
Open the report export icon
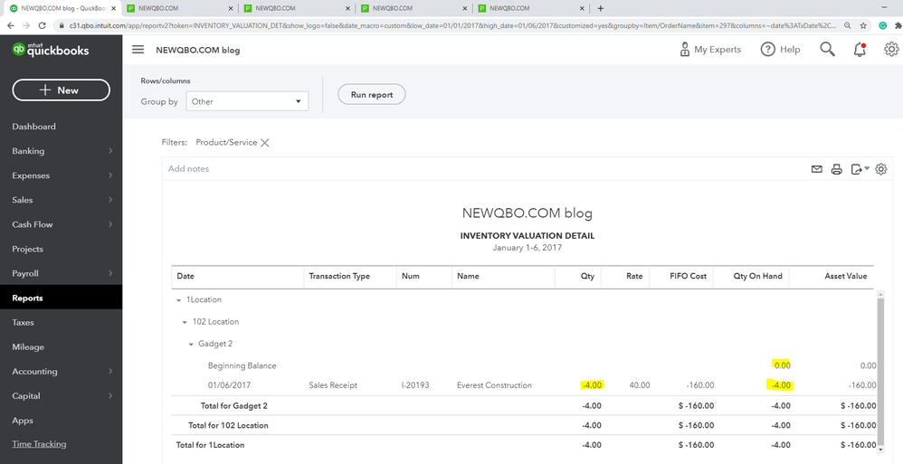click(856, 169)
